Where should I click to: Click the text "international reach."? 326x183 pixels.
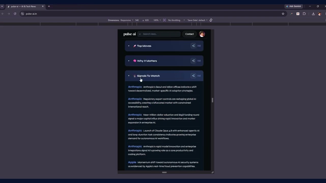tap(138, 107)
